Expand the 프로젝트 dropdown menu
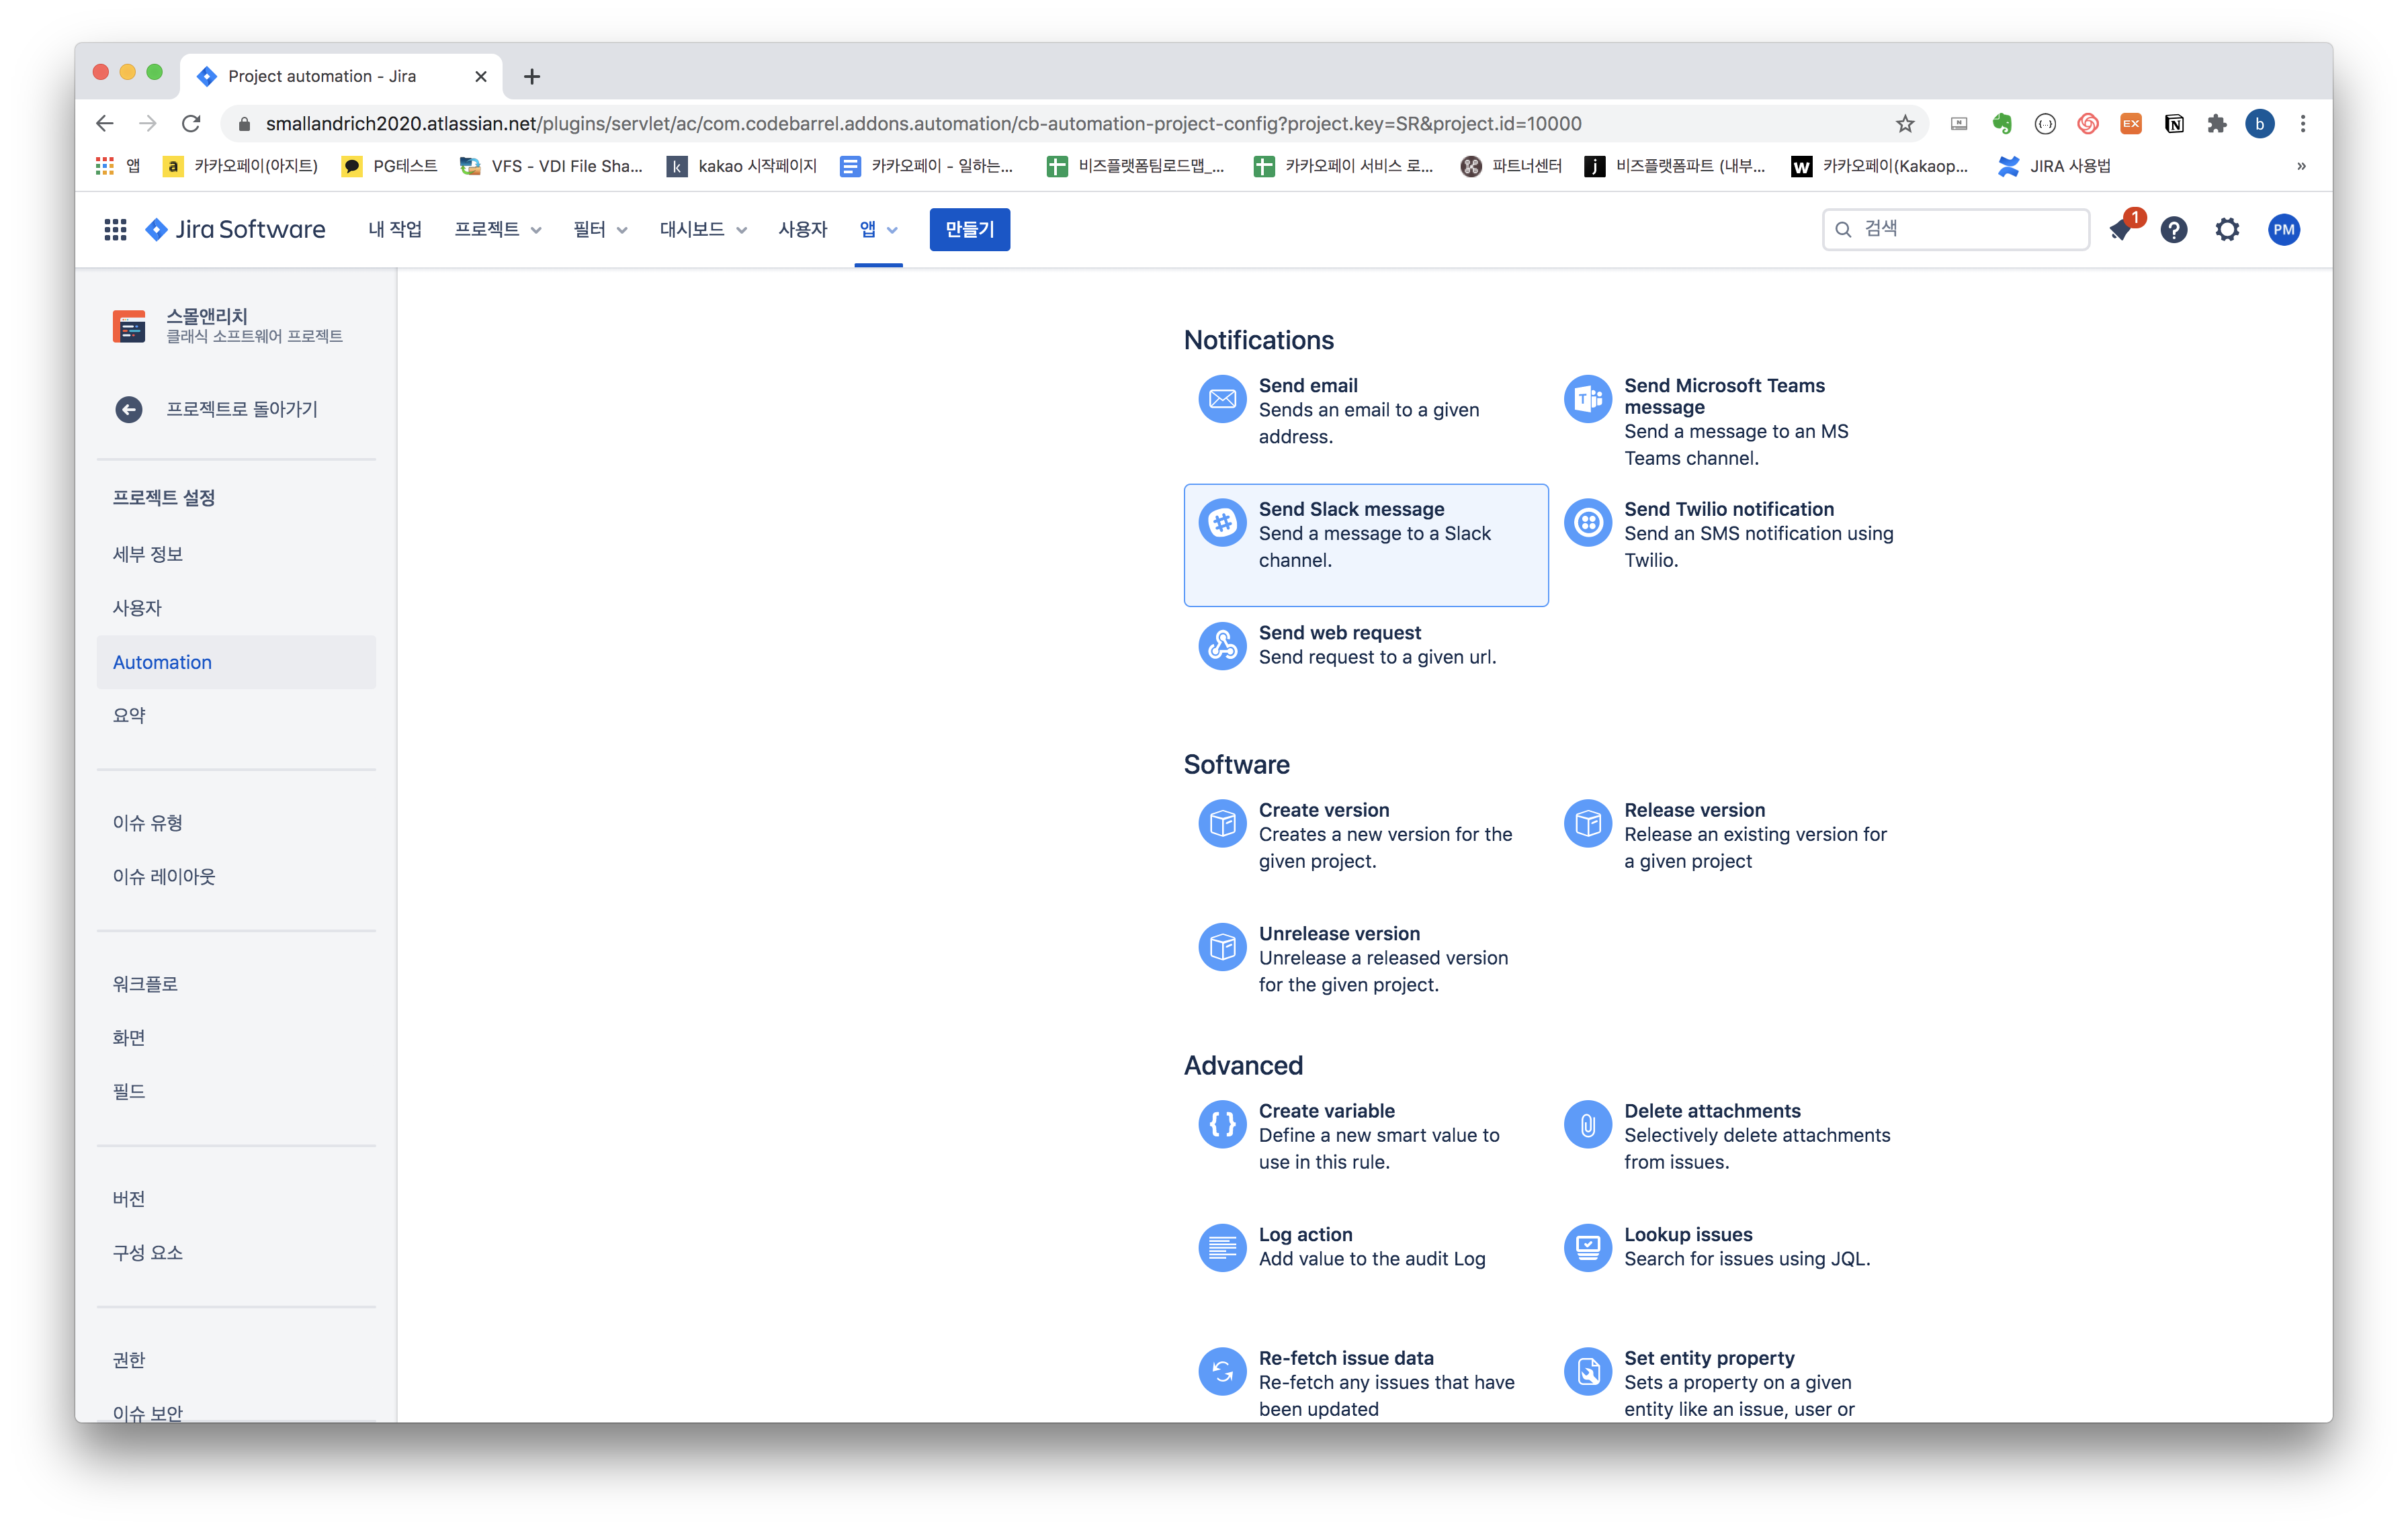 click(x=497, y=230)
